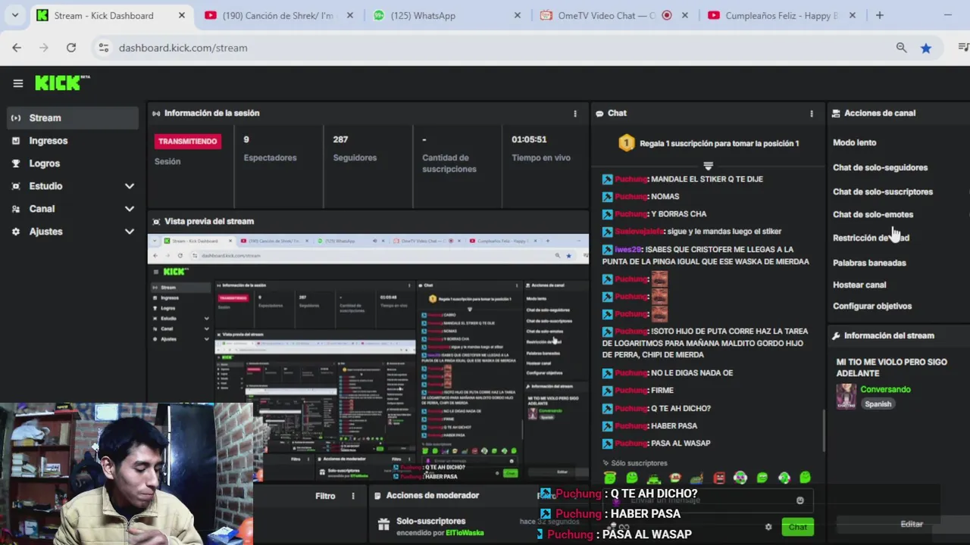Click the emoji picker in message box

[x=800, y=500]
